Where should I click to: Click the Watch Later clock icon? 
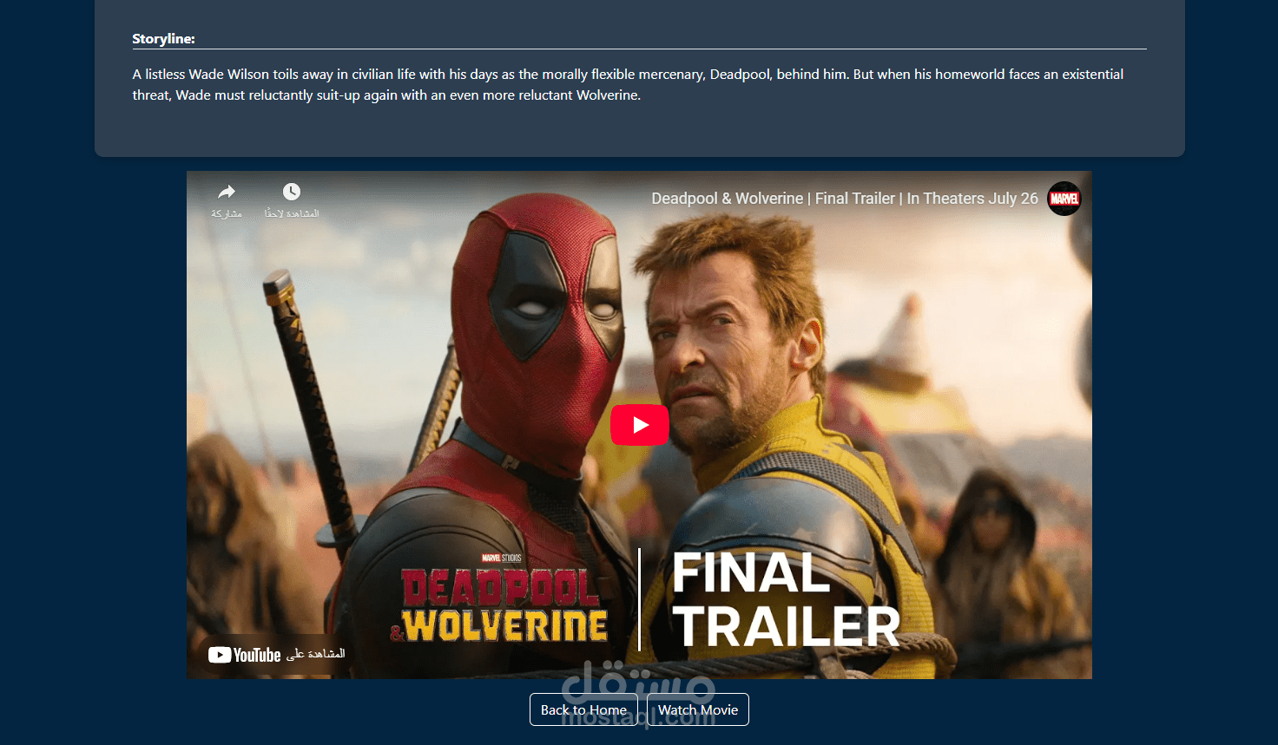(292, 192)
